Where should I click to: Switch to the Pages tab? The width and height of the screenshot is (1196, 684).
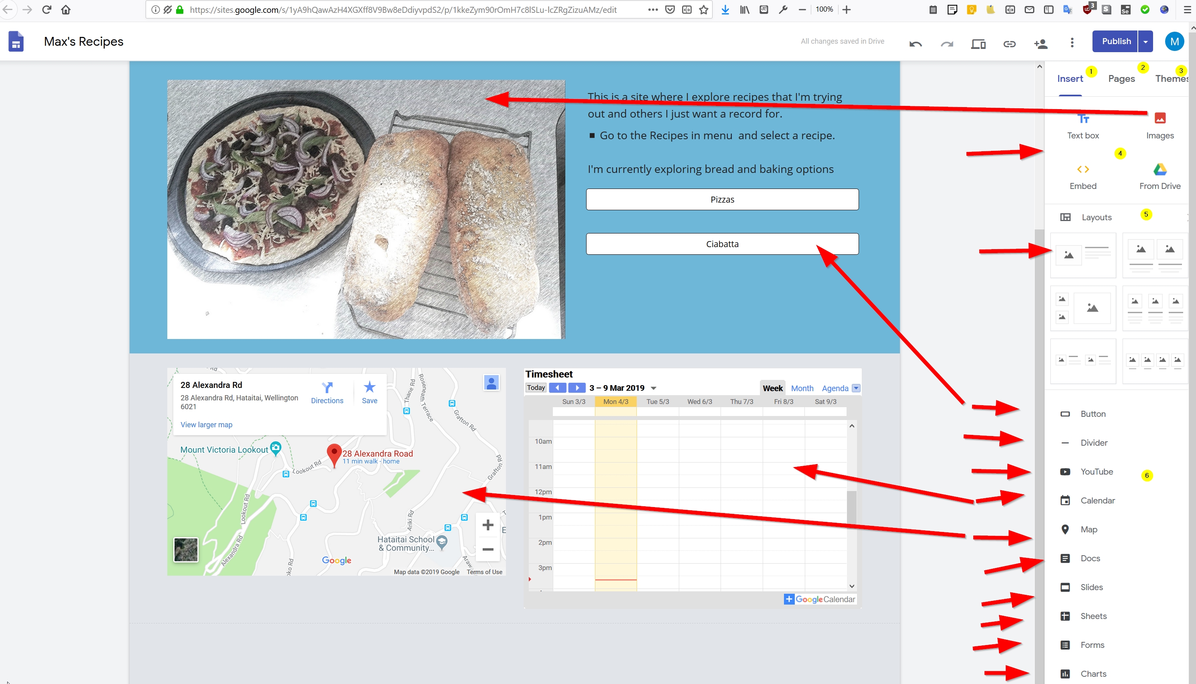tap(1121, 79)
